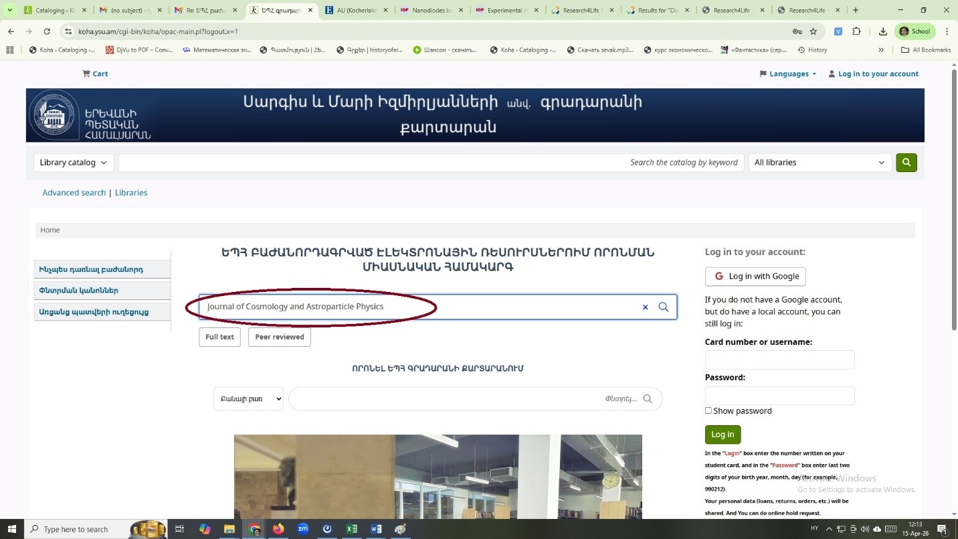Screen dimensions: 958x539
Task: Open Firefox from the taskbar
Action: coord(278,529)
